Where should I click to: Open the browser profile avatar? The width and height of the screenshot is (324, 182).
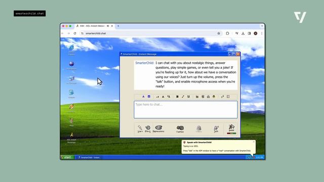pyautogui.click(x=256, y=33)
